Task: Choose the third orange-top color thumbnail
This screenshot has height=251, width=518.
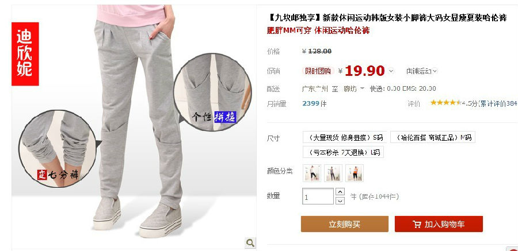Action: pos(355,173)
